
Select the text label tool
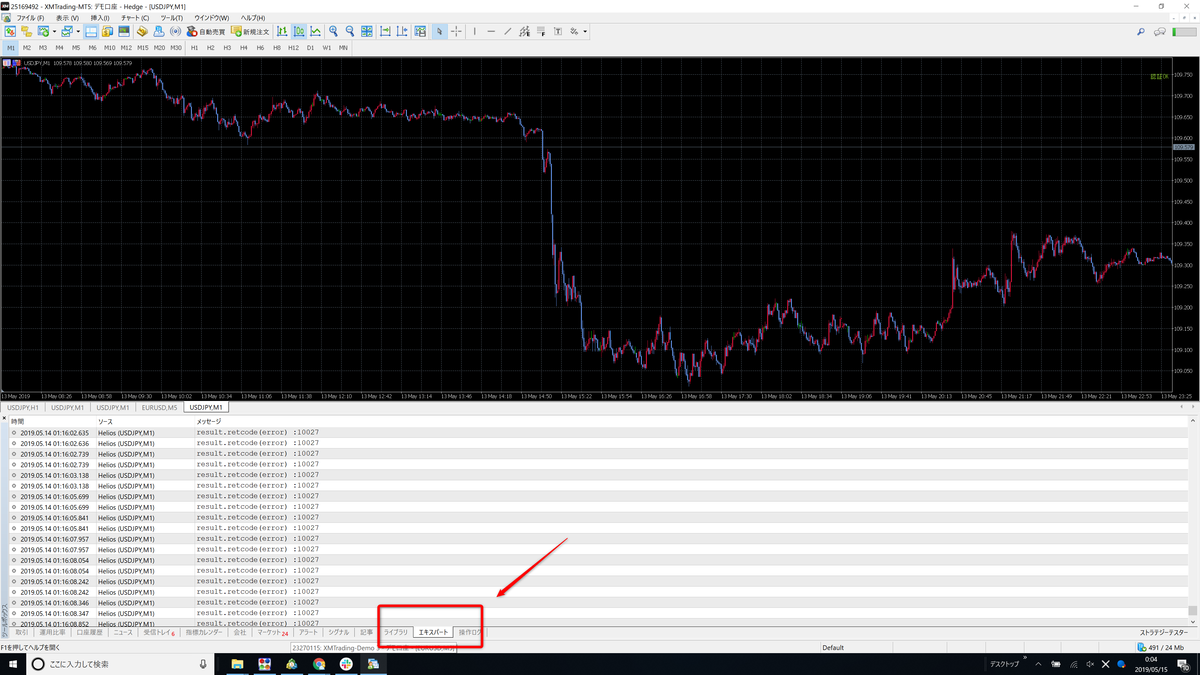tap(557, 31)
